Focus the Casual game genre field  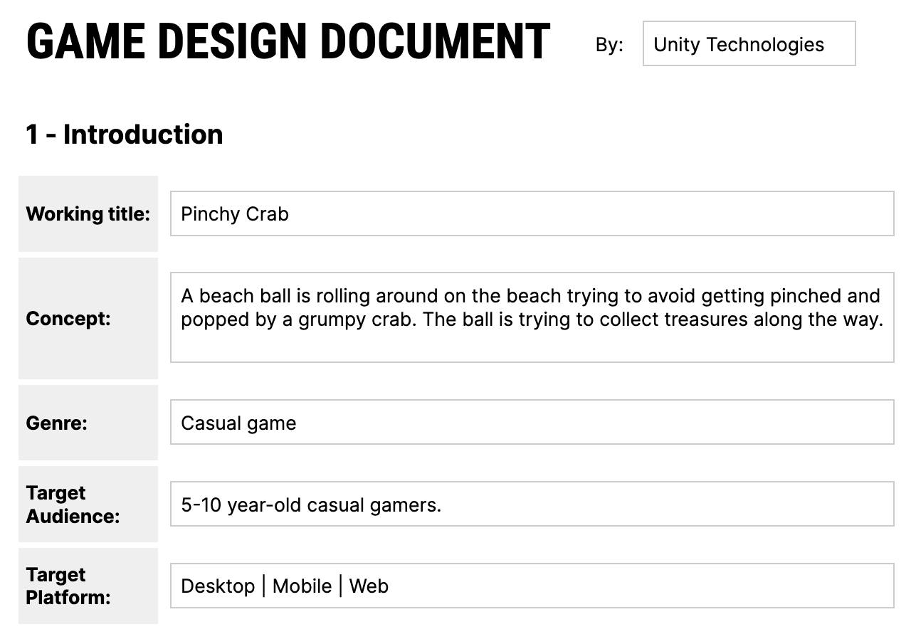pos(532,423)
